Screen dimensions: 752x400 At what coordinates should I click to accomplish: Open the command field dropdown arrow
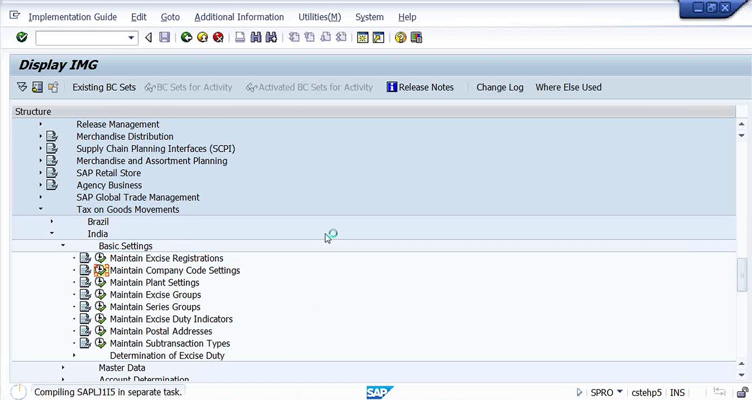click(131, 38)
